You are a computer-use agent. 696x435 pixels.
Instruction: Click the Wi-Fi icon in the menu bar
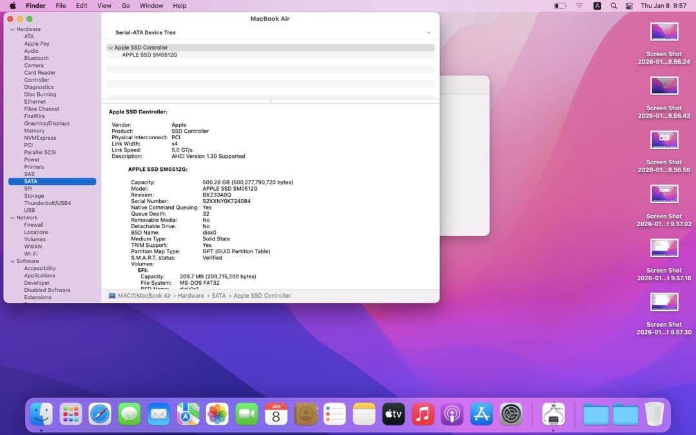coord(579,6)
